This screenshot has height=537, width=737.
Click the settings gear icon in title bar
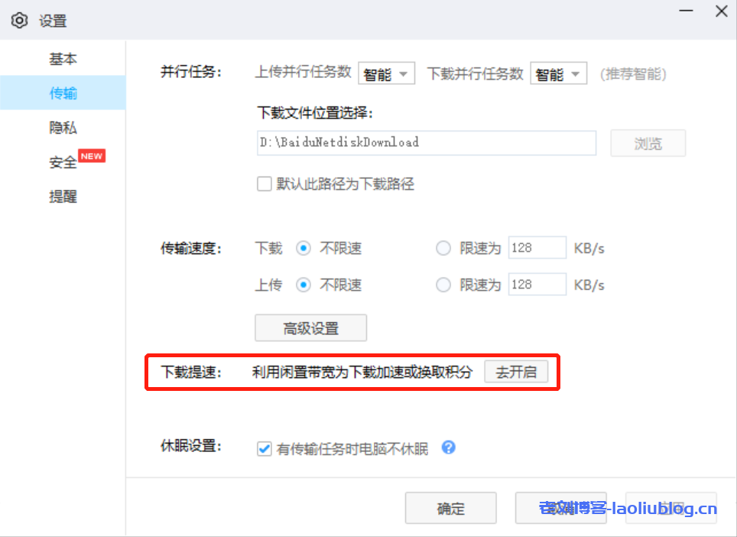[19, 21]
